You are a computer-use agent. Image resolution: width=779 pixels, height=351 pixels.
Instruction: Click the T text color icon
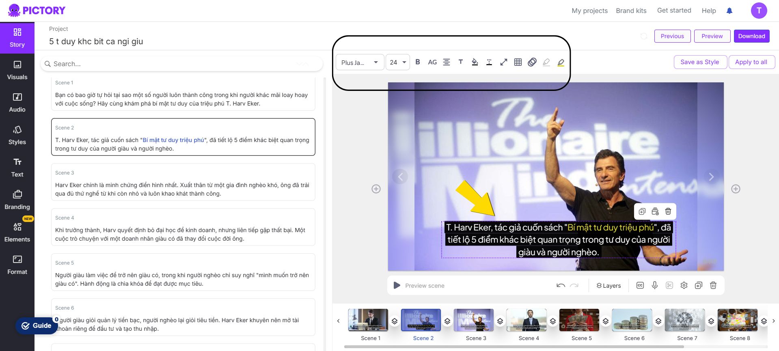[461, 62]
